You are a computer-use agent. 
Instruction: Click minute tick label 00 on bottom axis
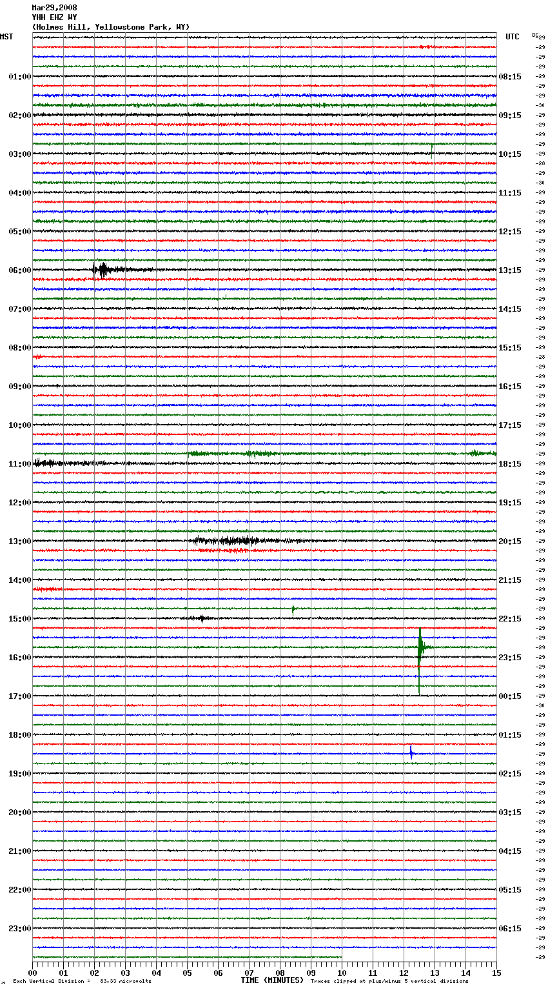pyautogui.click(x=33, y=973)
